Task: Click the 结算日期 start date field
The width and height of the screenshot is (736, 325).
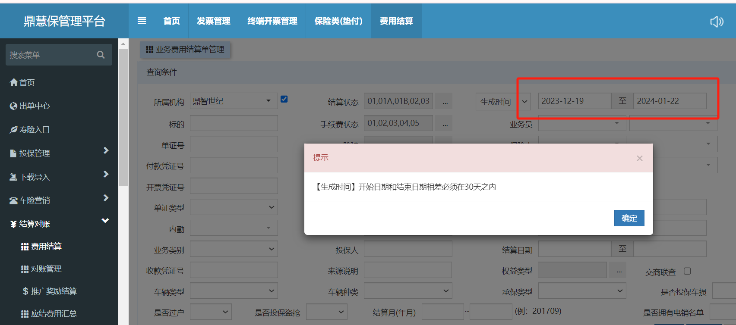Action: tap(575, 249)
